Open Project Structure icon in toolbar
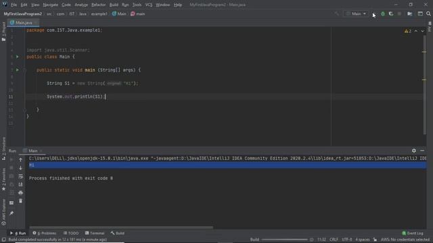Viewport: 433px width, 243px height. 410,13
